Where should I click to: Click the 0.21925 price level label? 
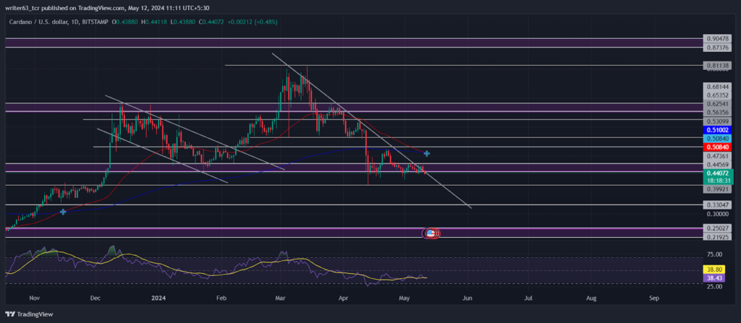point(718,237)
